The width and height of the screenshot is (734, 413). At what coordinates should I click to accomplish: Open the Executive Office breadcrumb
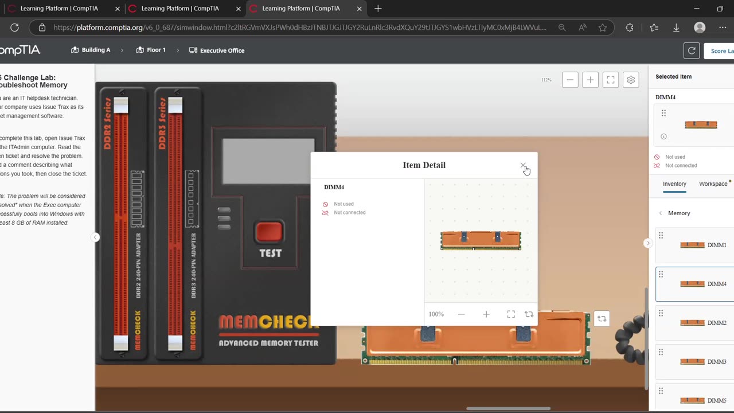pos(217,50)
